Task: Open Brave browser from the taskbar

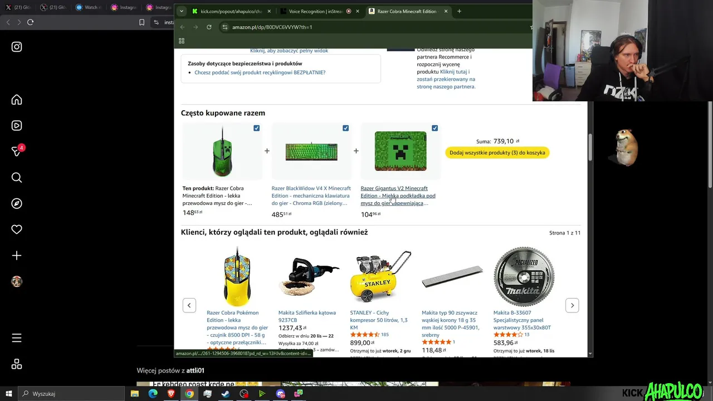Action: tap(171, 394)
